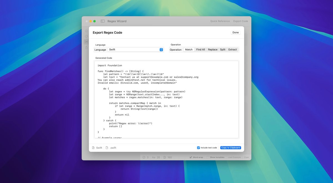Click the Swift file icon in the footer
This screenshot has height=183, width=333.
coord(93,147)
